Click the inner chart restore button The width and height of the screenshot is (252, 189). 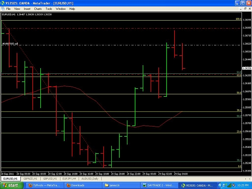(x=245, y=9)
